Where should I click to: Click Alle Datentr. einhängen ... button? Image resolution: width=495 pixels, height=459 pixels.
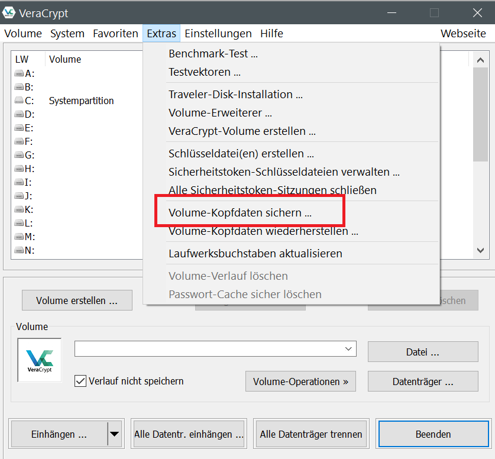tap(189, 434)
